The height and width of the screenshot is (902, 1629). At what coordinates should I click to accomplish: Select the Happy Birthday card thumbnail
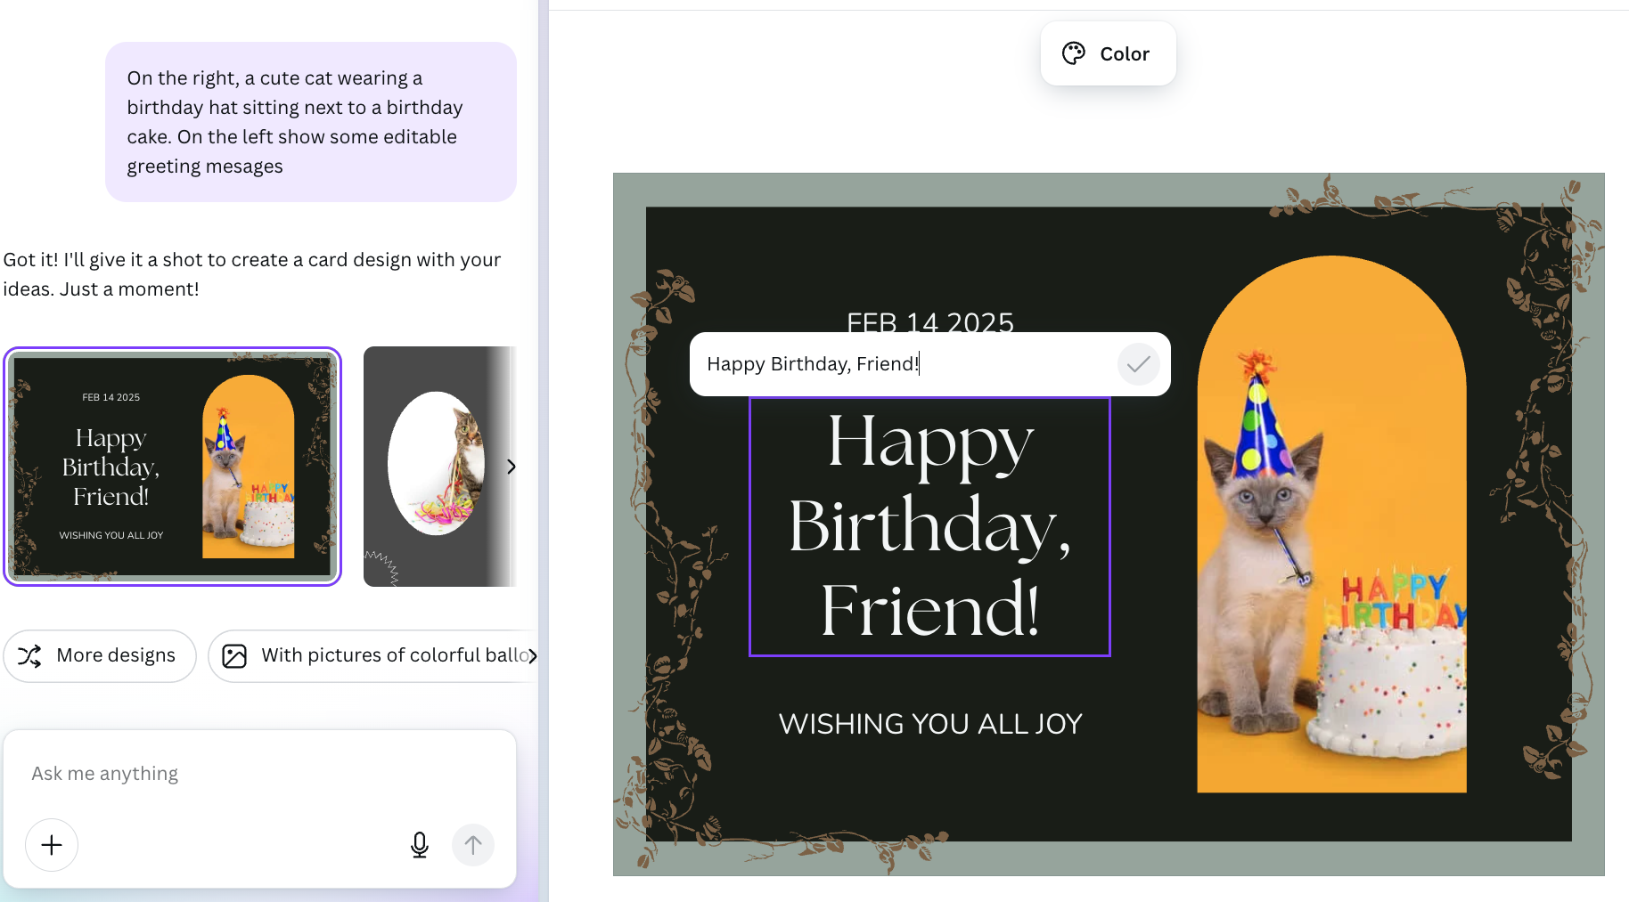[172, 467]
